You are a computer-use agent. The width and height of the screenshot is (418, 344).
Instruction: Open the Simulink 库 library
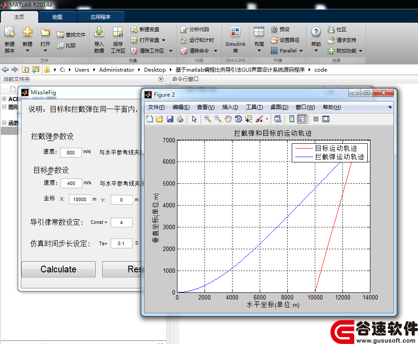pos(235,40)
